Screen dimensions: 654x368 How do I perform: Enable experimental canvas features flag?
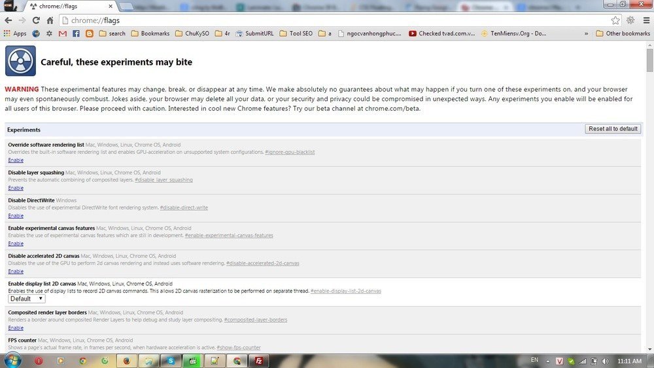tap(16, 244)
